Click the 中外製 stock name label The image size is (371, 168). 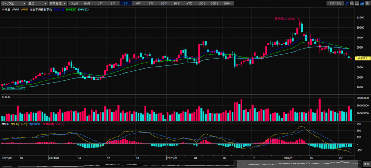click(x=6, y=10)
